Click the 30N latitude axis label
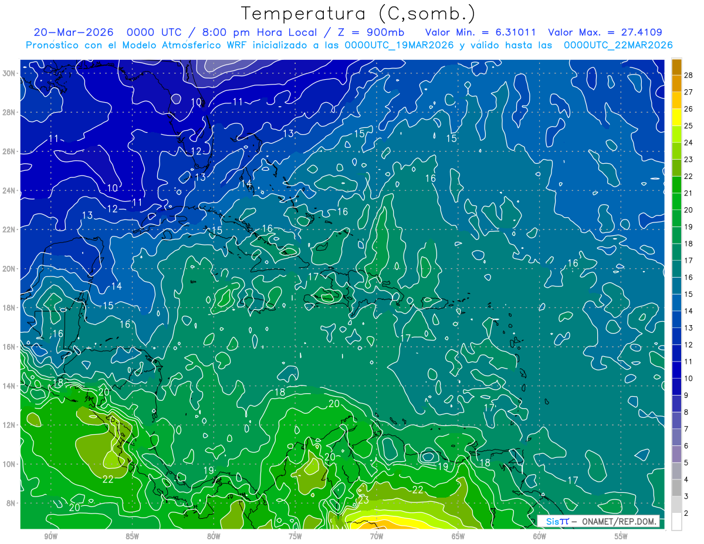 pyautogui.click(x=9, y=73)
